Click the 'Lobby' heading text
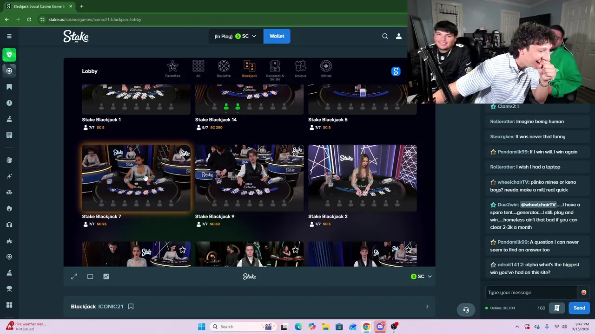Viewport: 595px width, 334px height. point(90,71)
